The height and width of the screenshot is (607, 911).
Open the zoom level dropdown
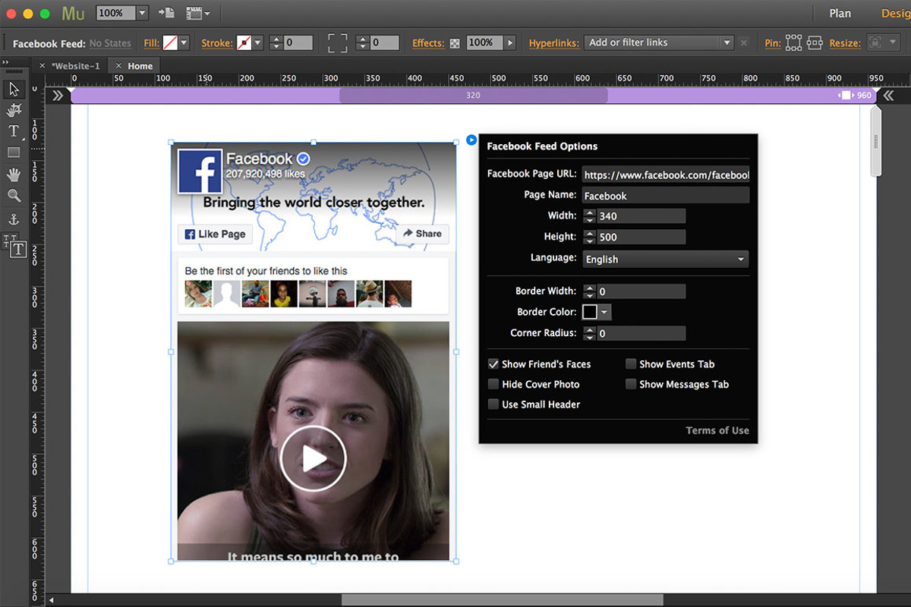pyautogui.click(x=142, y=13)
